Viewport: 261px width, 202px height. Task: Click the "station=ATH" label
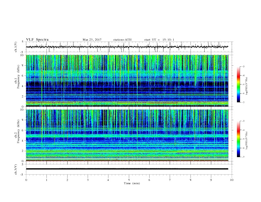[x=122, y=40]
